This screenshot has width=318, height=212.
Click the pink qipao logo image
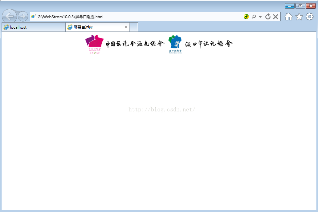[94, 44]
